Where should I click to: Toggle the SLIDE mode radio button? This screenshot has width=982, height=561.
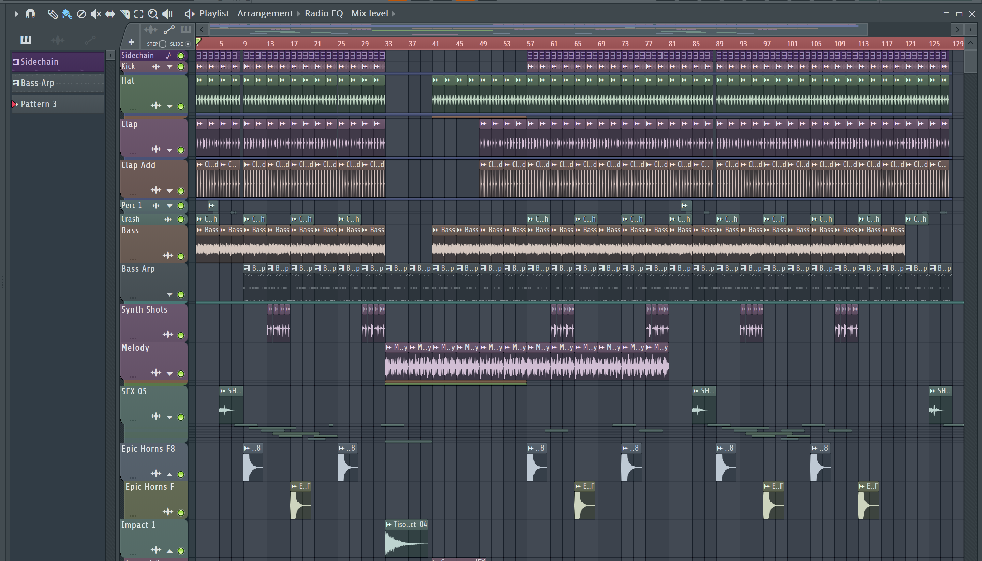[188, 44]
